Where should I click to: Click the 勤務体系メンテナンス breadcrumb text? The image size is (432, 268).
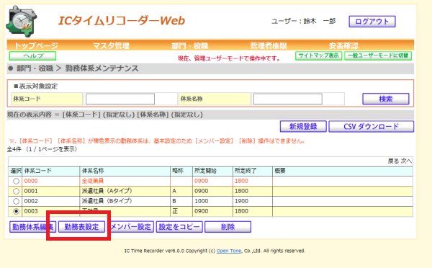(x=102, y=68)
